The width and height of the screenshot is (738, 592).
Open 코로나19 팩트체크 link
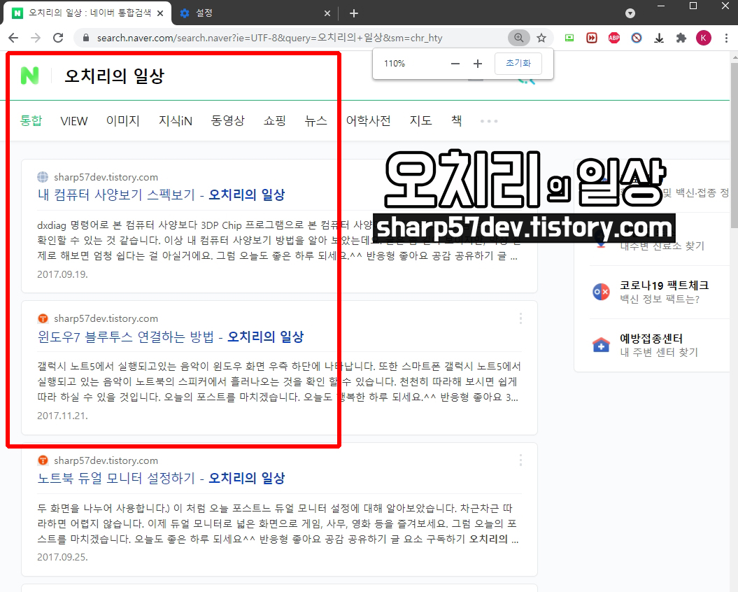(664, 285)
